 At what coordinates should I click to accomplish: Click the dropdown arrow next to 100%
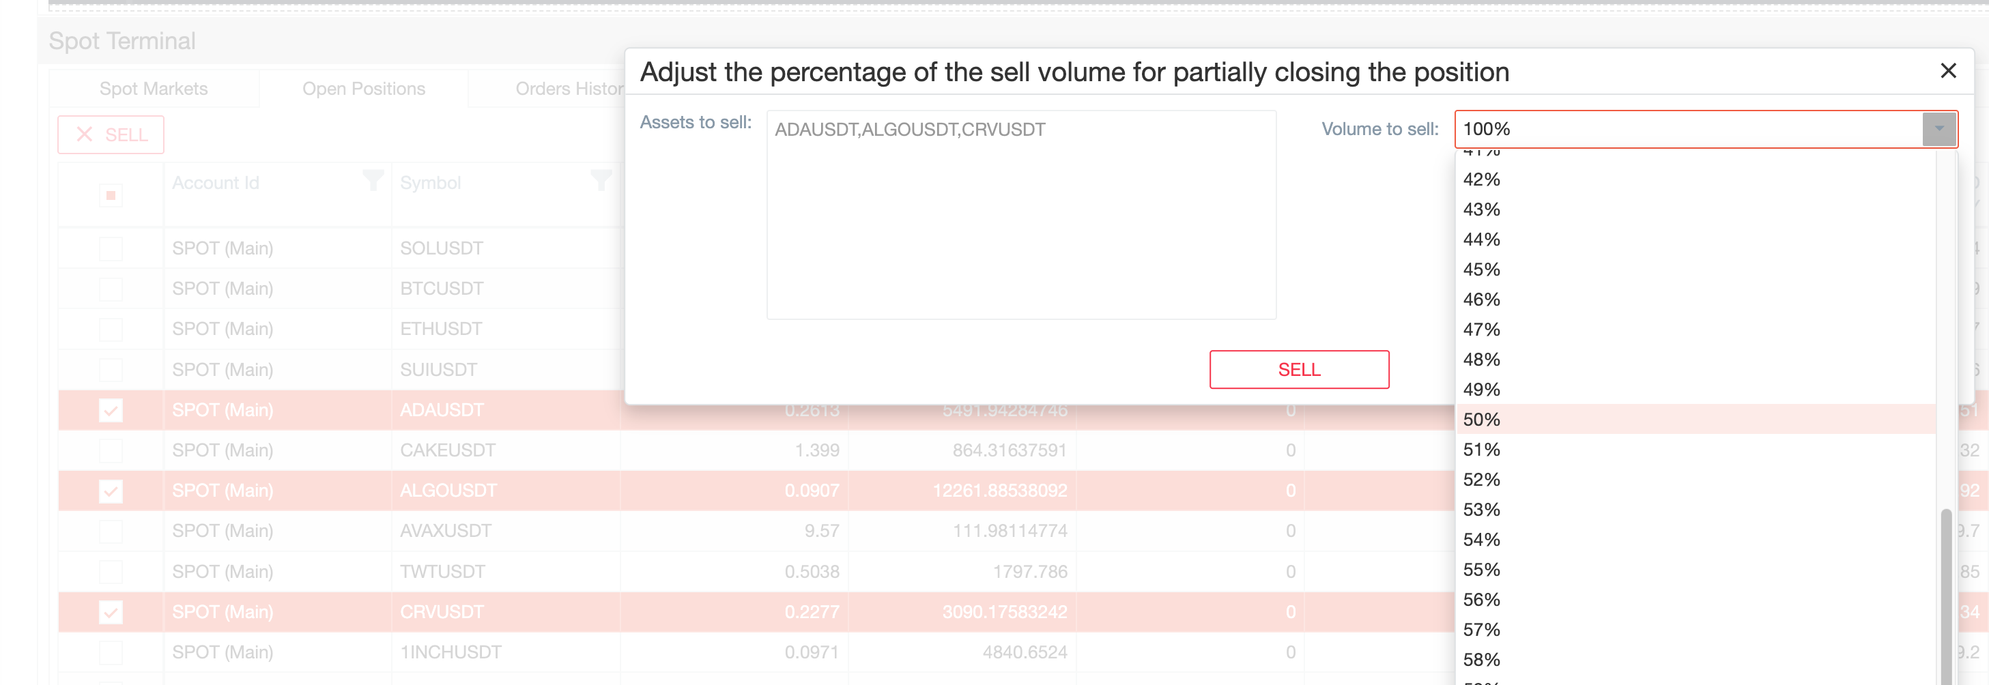[1940, 130]
